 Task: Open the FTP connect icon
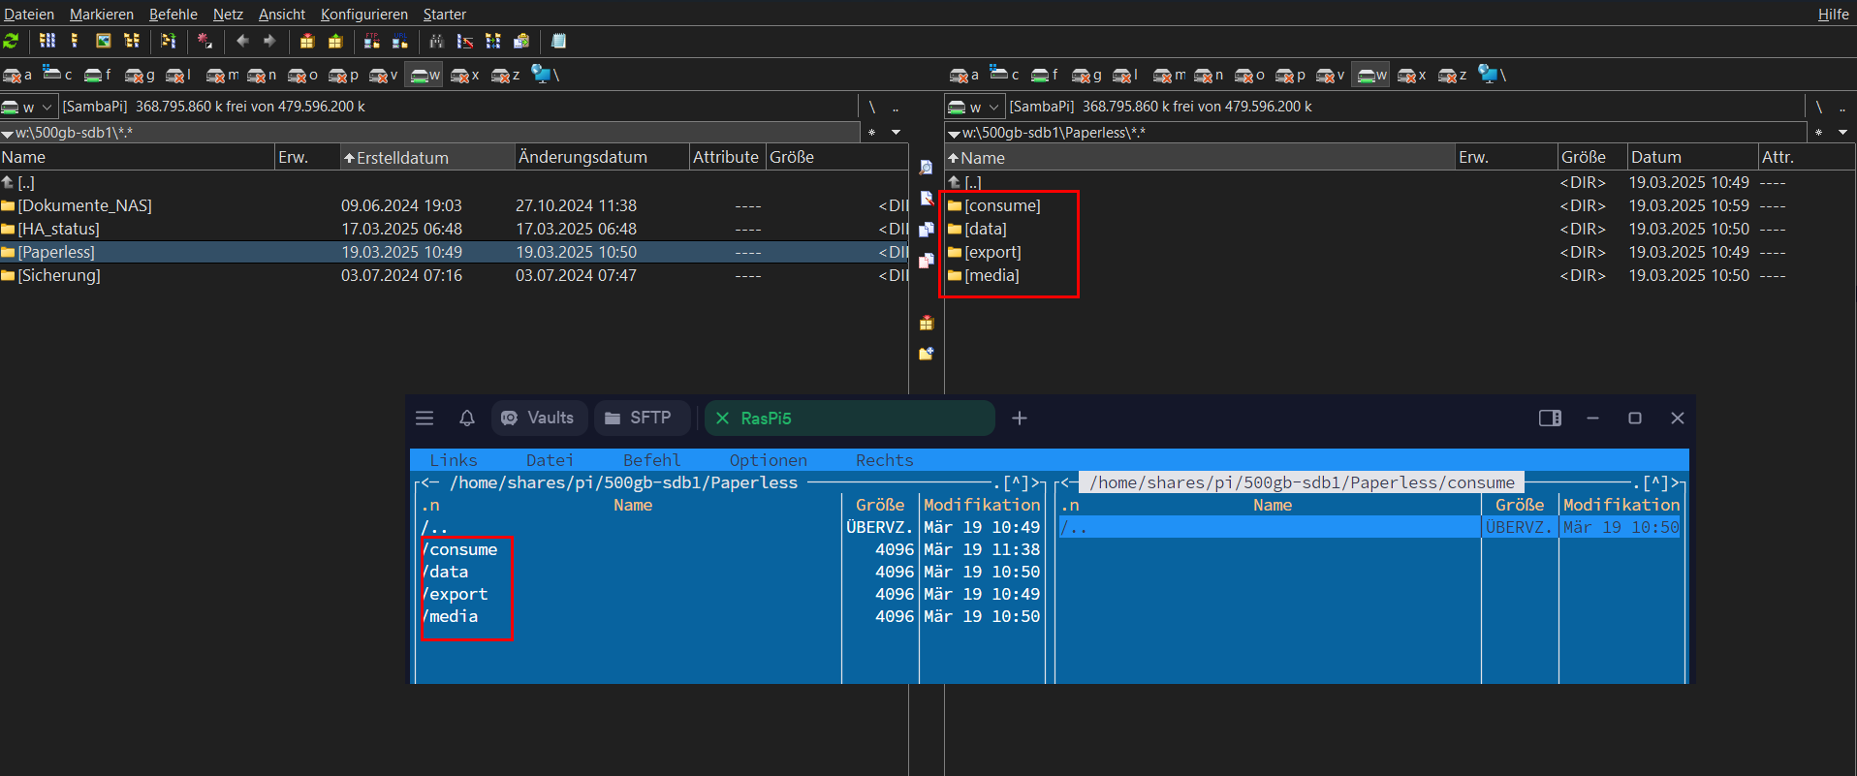pyautogui.click(x=372, y=41)
